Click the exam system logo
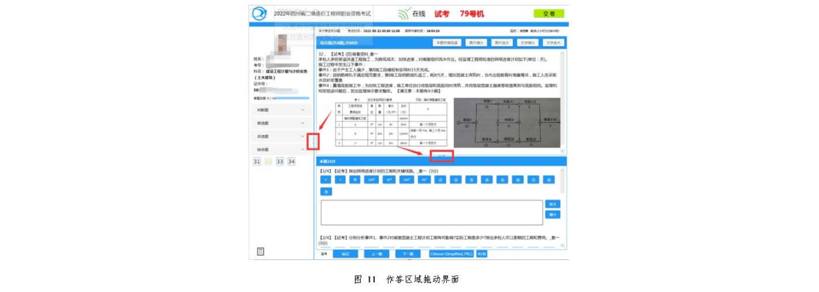 click(x=259, y=13)
